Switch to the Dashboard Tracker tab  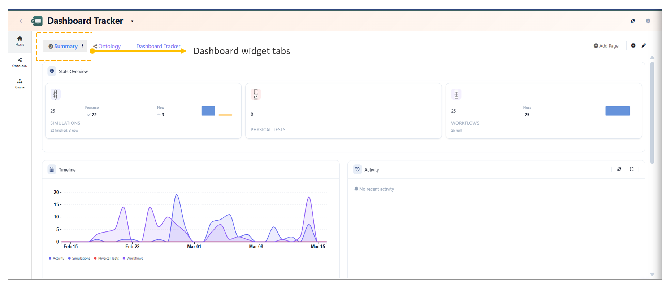[158, 47]
